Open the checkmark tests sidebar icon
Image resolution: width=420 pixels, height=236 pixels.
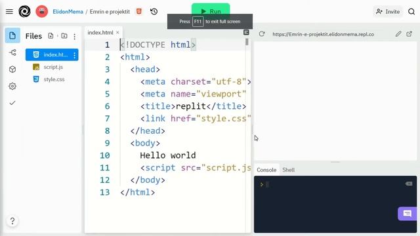coord(12,103)
